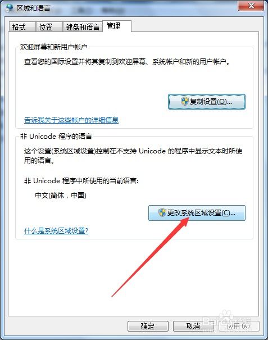Click the 欢迎屏幕和新用户帐户 group heading
The image size is (268, 340).
(x=54, y=47)
